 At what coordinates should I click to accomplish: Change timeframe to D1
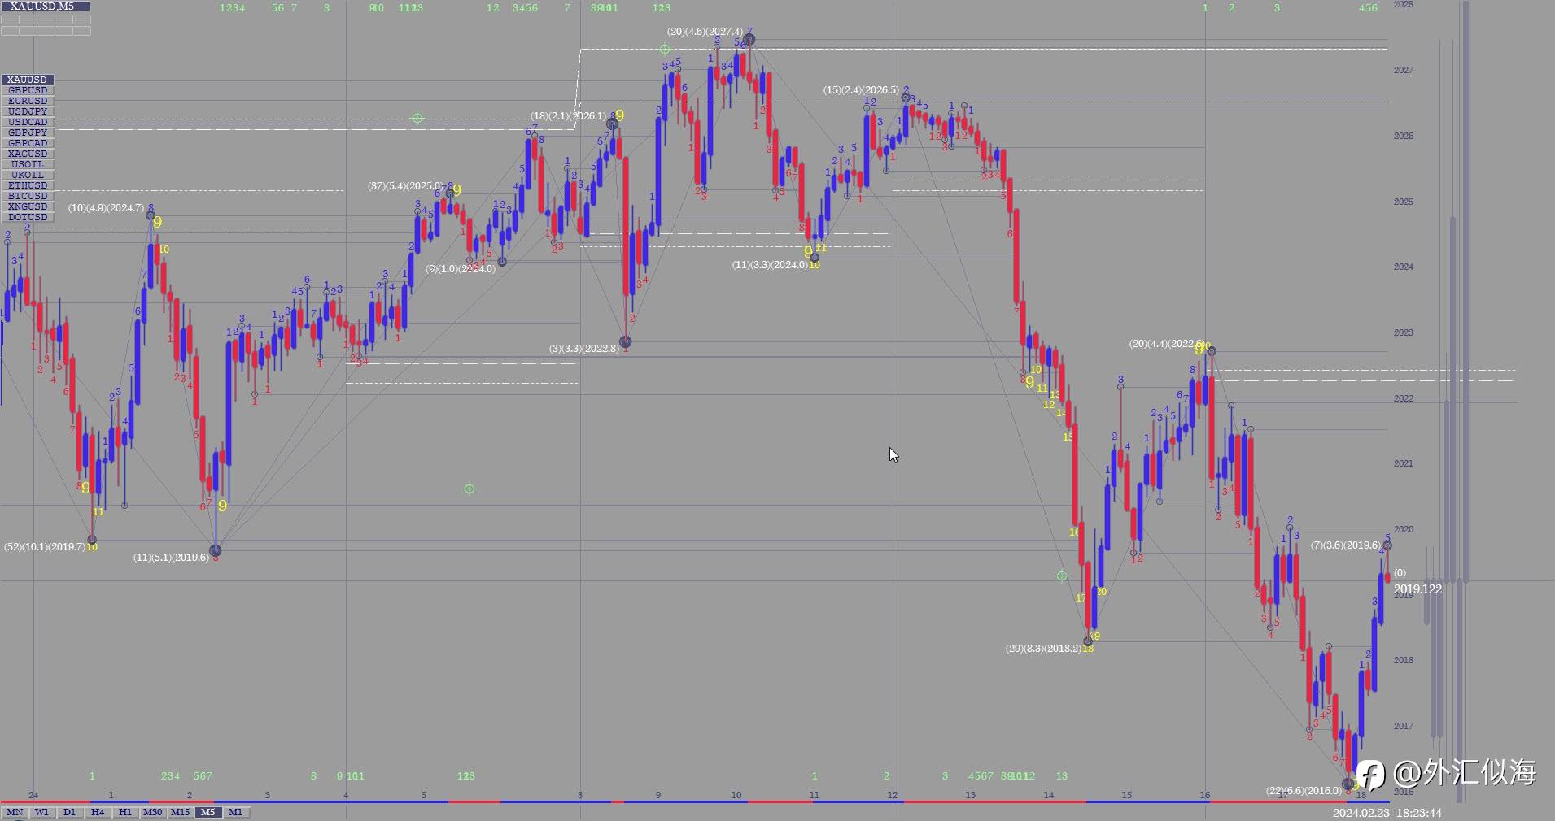coord(70,812)
